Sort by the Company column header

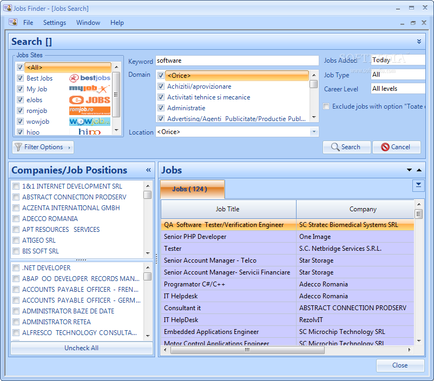point(355,209)
